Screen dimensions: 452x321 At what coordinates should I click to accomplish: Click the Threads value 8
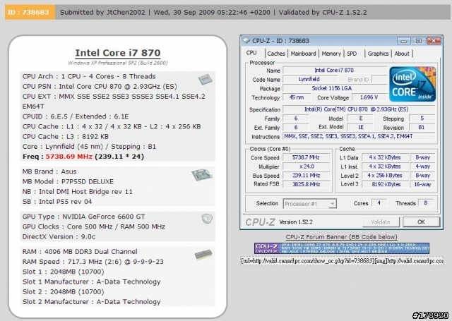point(425,203)
